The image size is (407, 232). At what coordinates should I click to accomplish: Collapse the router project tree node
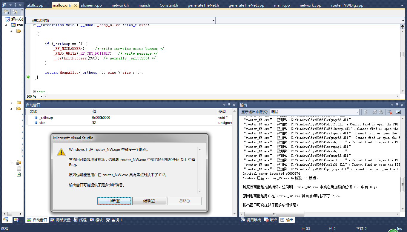point(6,25)
